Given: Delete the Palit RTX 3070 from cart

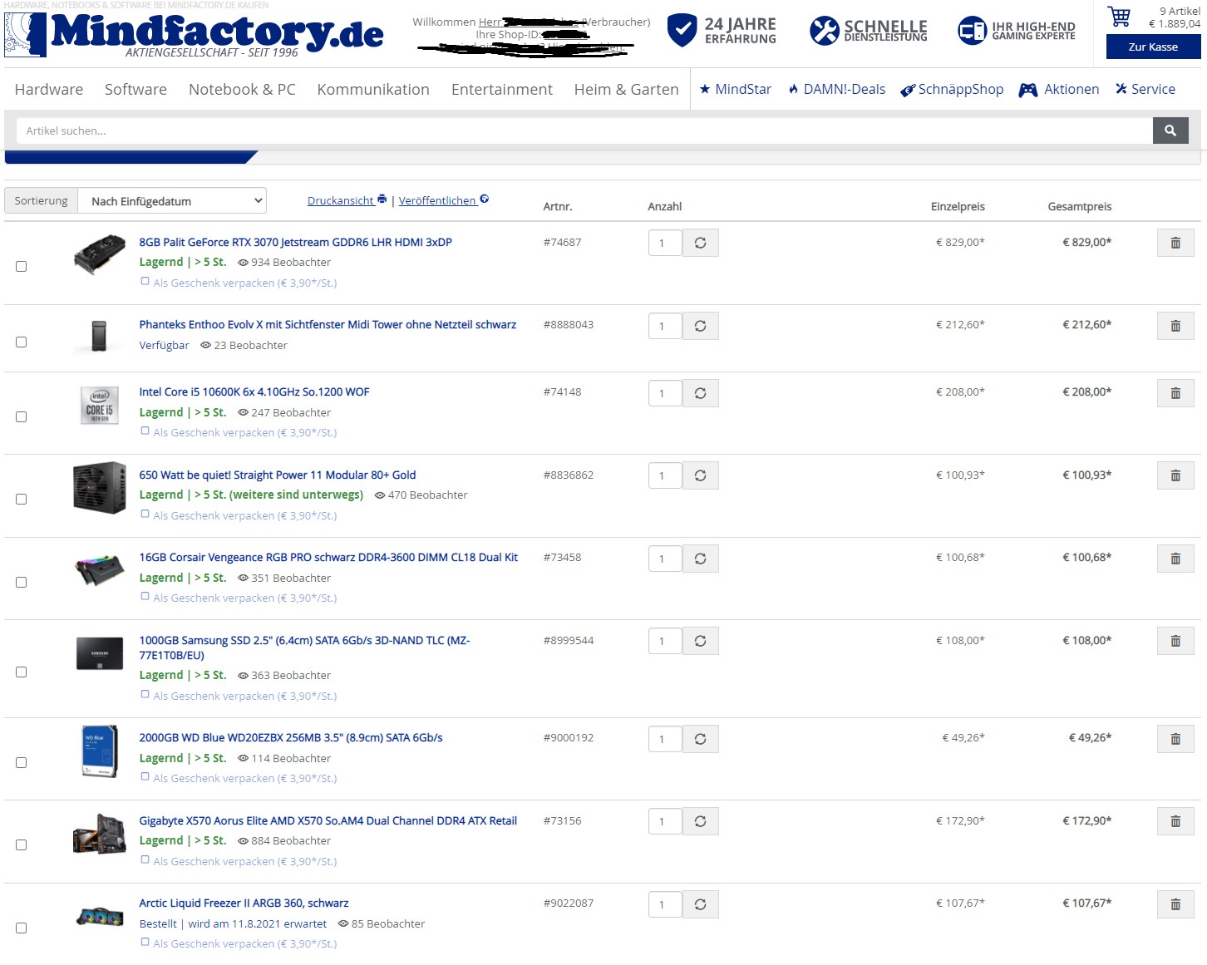Looking at the screenshot, I should coord(1175,243).
